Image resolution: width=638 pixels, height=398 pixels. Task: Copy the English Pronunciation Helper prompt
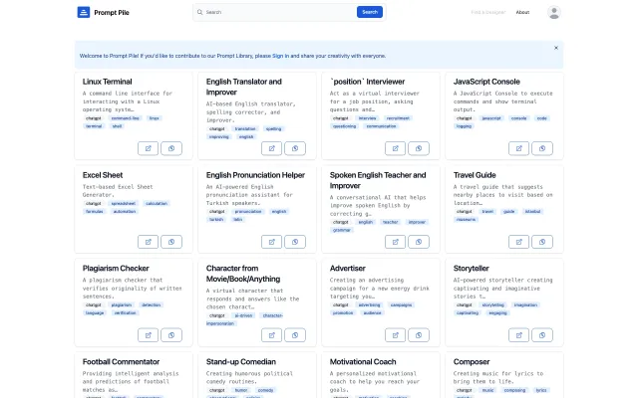pos(295,242)
